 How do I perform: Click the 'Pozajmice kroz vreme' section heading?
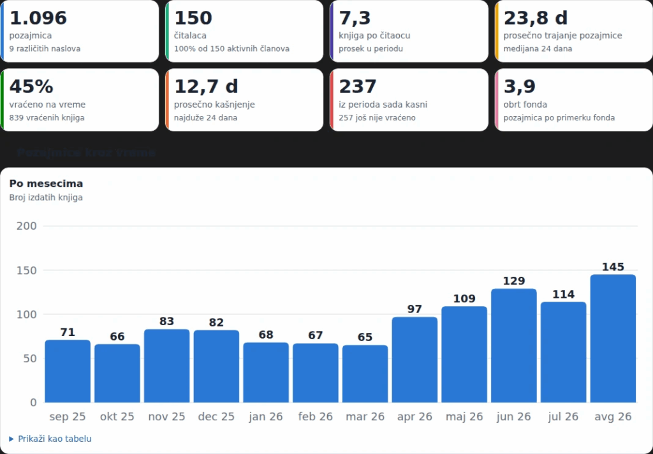pyautogui.click(x=86, y=152)
